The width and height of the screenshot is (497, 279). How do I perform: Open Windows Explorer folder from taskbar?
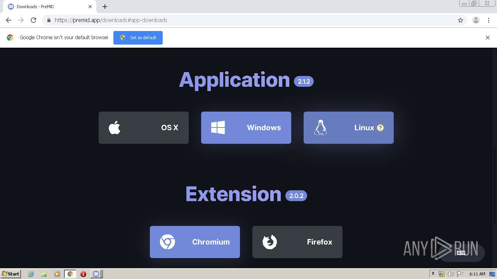point(44,274)
